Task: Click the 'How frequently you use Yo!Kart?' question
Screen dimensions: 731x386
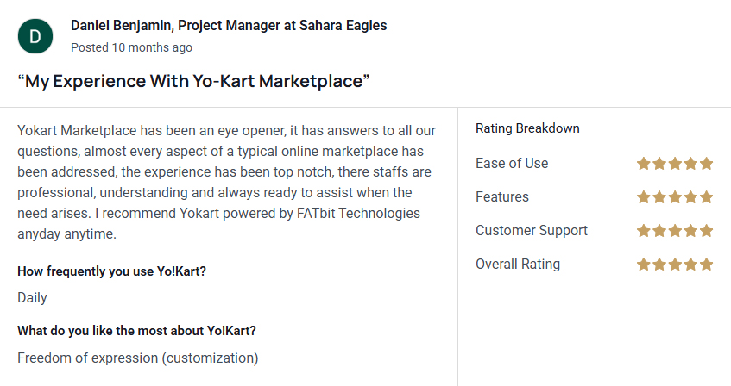Action: tap(112, 271)
